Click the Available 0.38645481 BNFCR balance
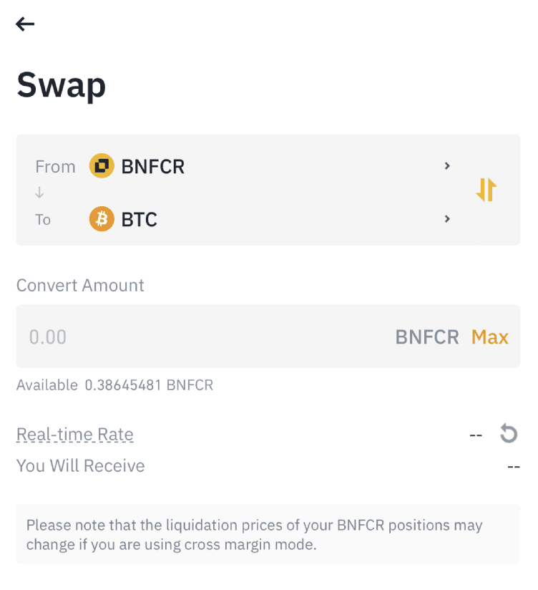This screenshot has width=538, height=590. 115,385
